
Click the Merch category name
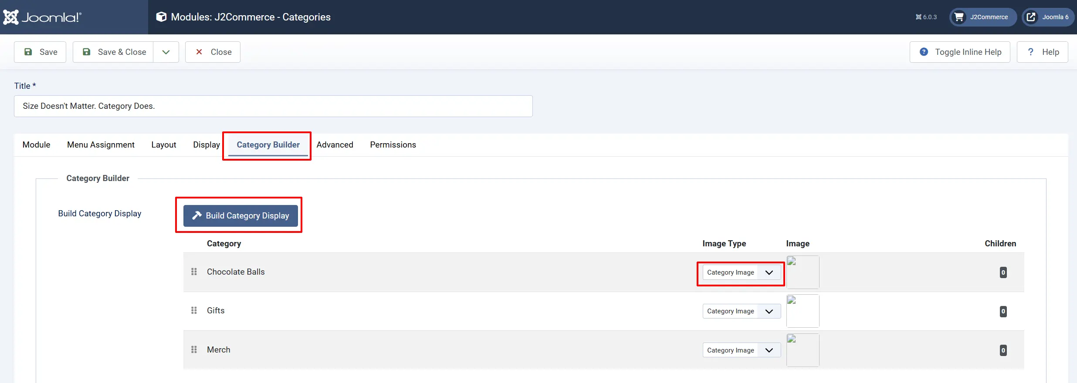coord(219,349)
